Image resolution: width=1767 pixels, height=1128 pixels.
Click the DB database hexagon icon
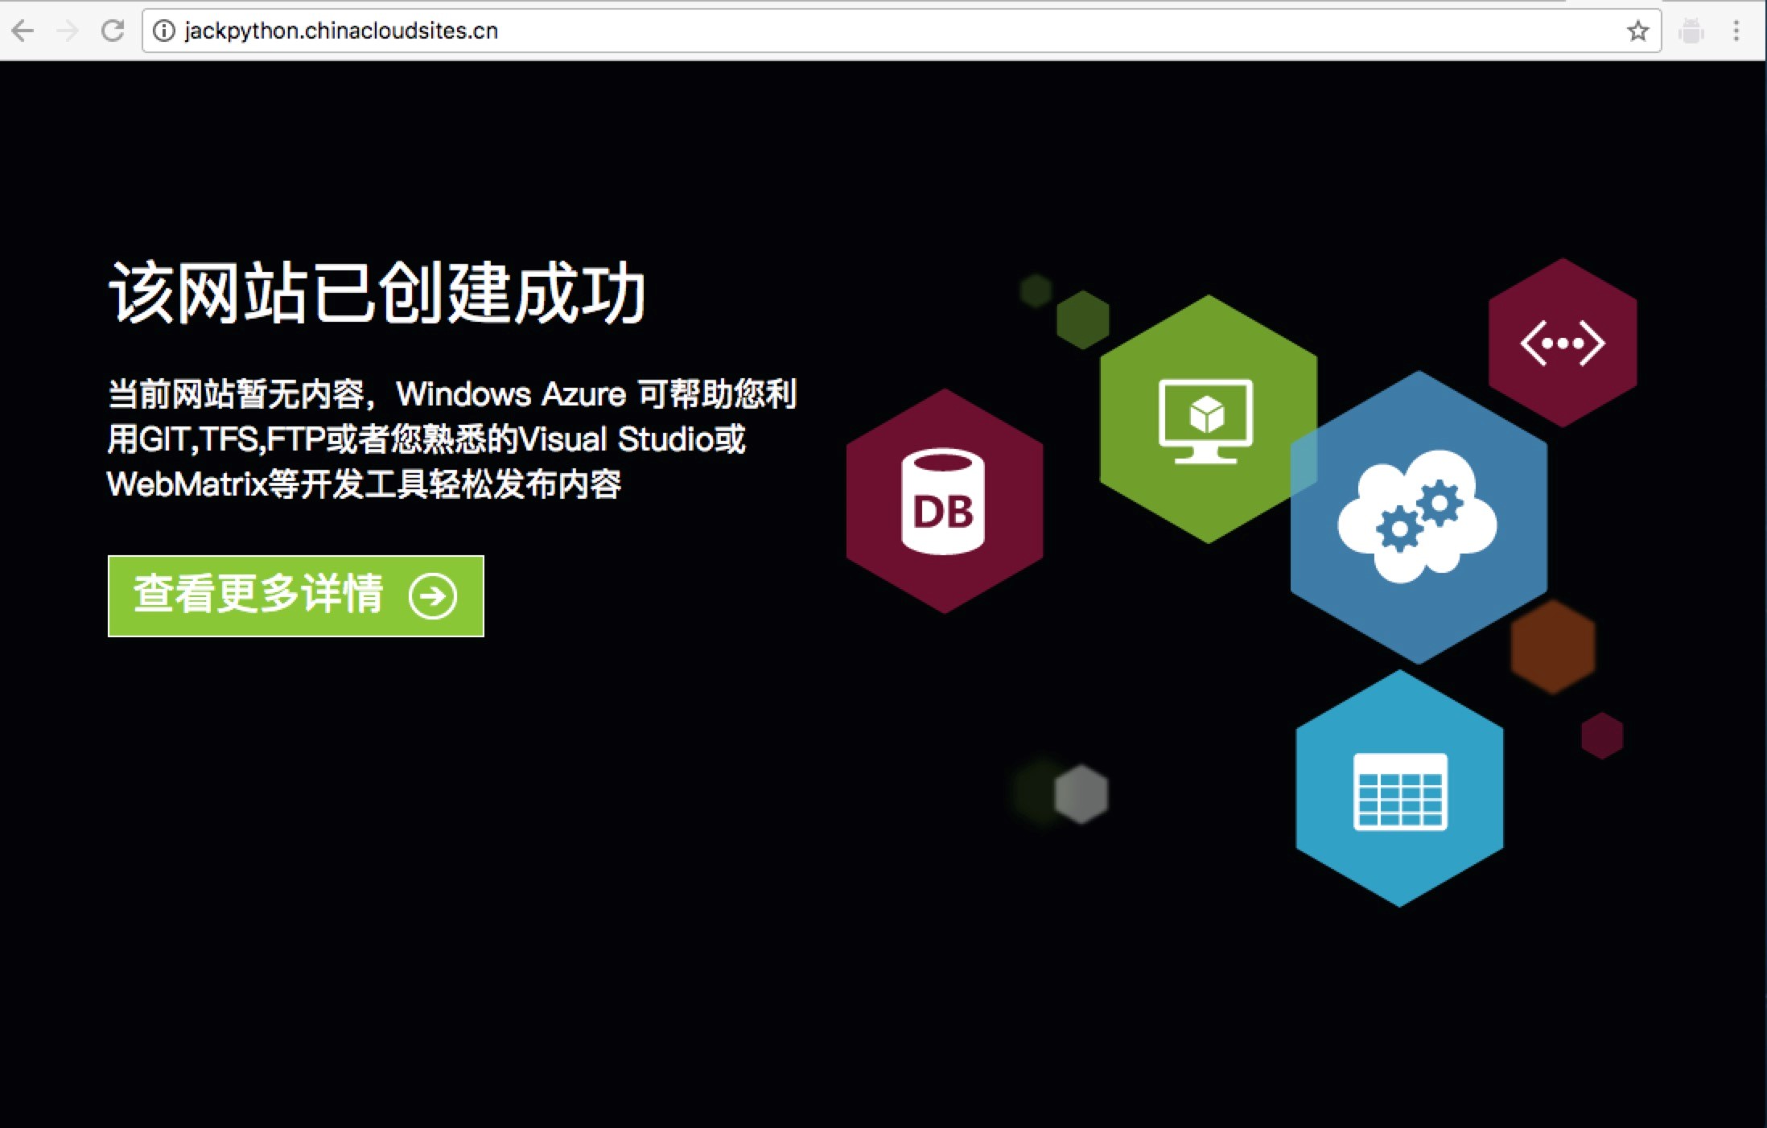[945, 501]
